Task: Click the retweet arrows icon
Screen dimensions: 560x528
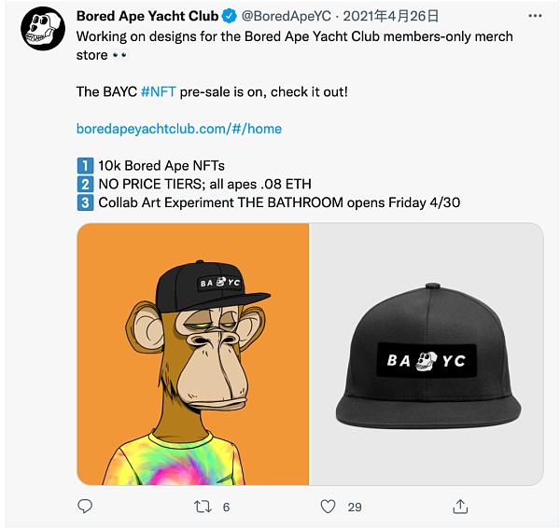Action: click(200, 507)
